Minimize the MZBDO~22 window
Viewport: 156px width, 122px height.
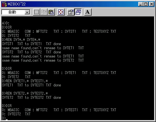[141, 4]
